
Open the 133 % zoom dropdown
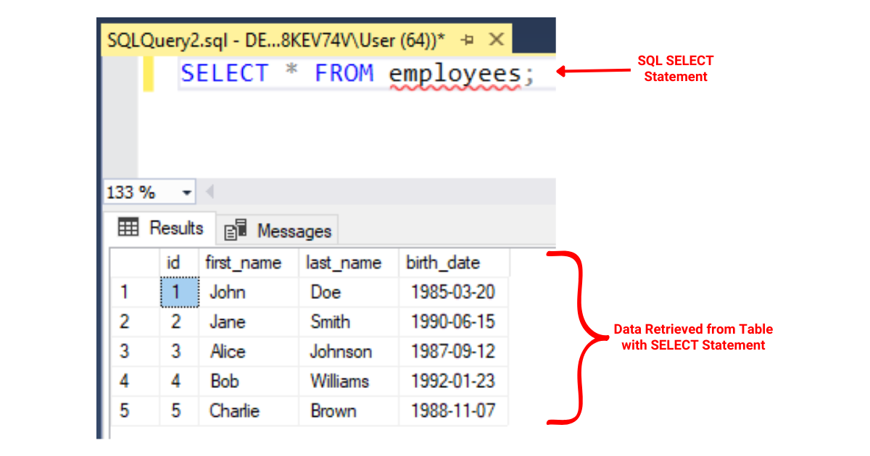click(x=187, y=193)
